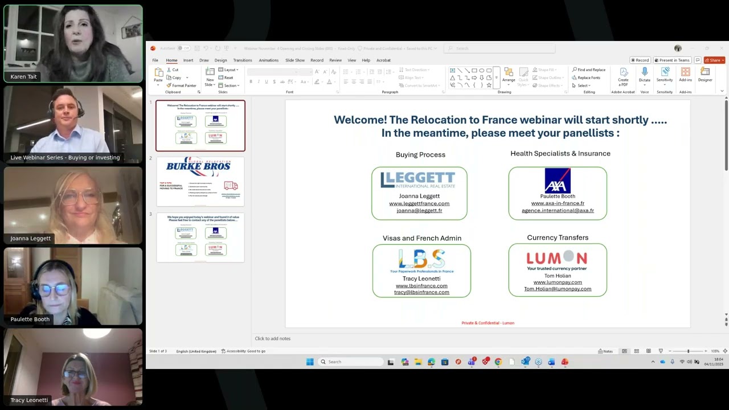The height and width of the screenshot is (410, 729).
Task: Show hidden system tray icons chevron
Action: coord(653,362)
